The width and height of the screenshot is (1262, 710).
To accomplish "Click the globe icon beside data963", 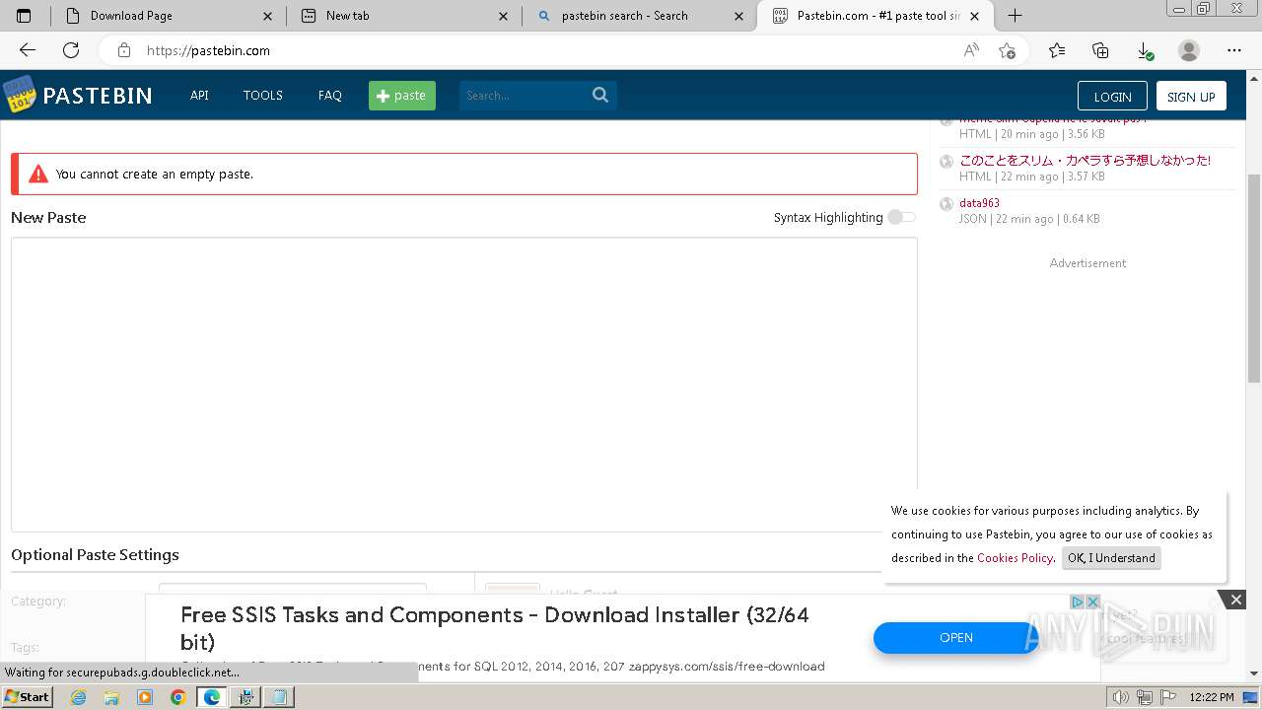I will pos(946,204).
